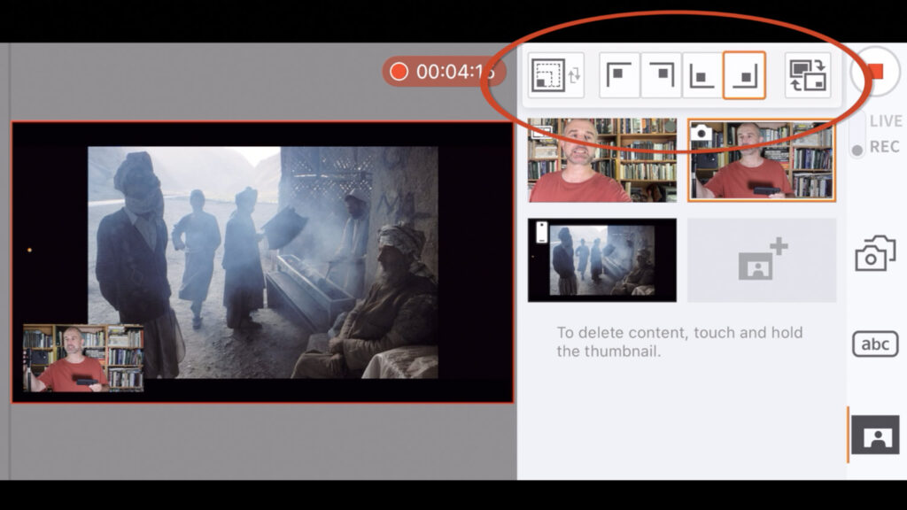Select the wide presenter bookshelf thumbnail
The width and height of the screenshot is (907, 510).
760,159
